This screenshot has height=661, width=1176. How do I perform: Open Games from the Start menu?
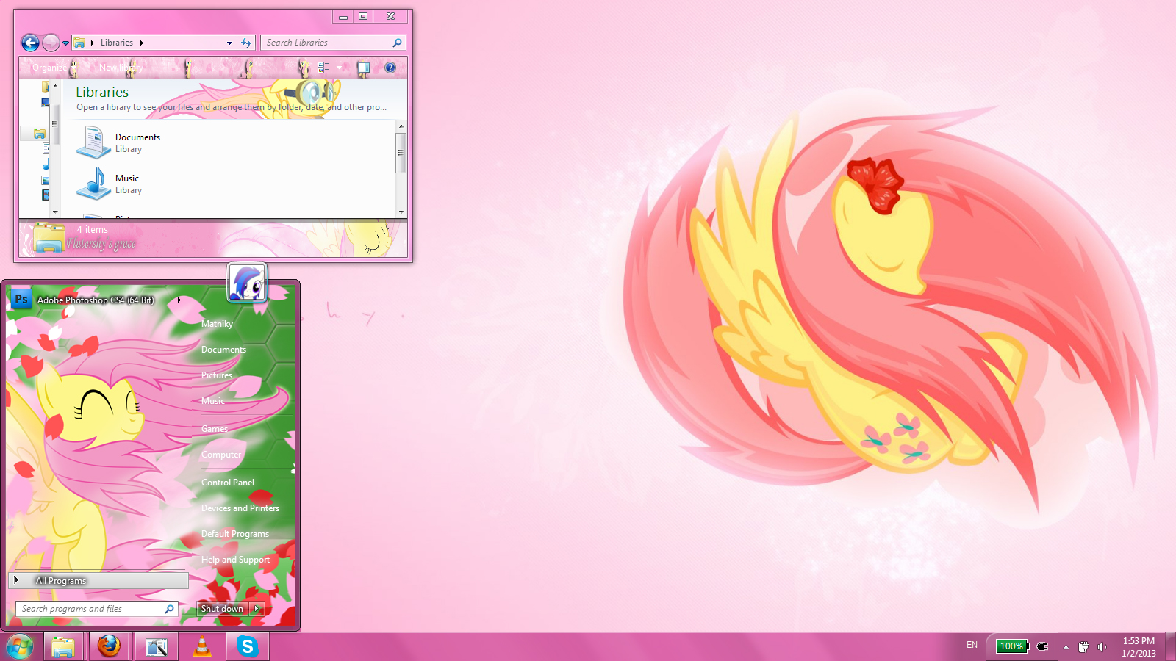point(215,429)
